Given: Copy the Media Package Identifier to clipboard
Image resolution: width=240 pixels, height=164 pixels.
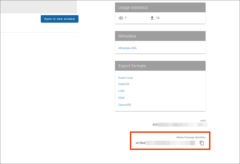Looking at the screenshot, I should coord(202,143).
